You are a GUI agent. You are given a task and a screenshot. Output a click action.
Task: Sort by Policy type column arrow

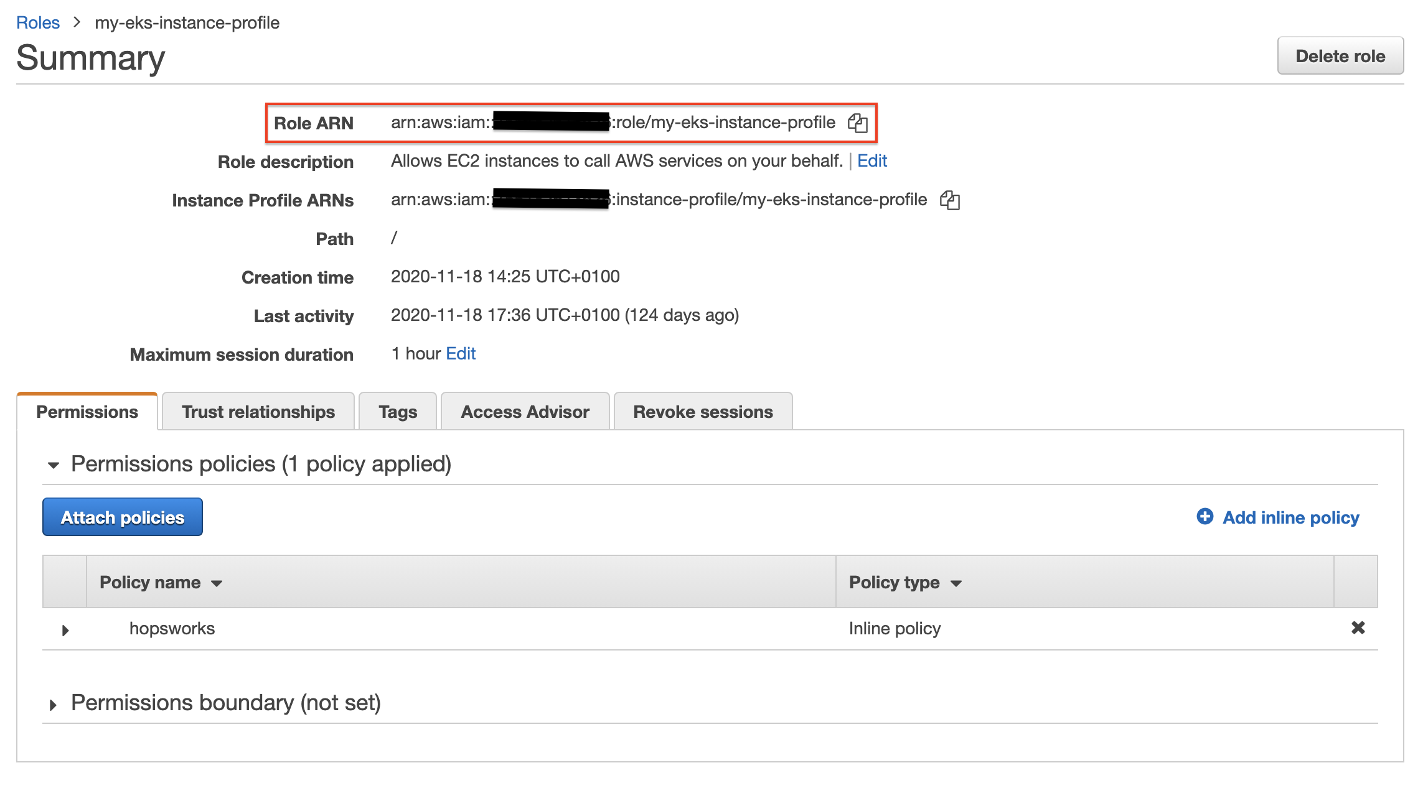pos(956,583)
